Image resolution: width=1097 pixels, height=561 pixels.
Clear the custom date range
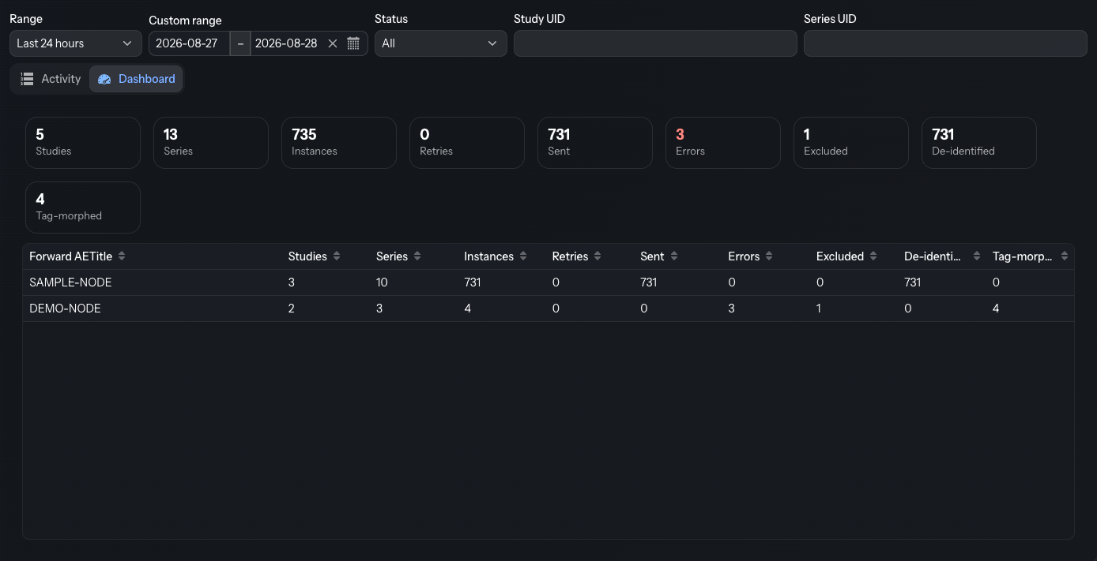coord(333,43)
